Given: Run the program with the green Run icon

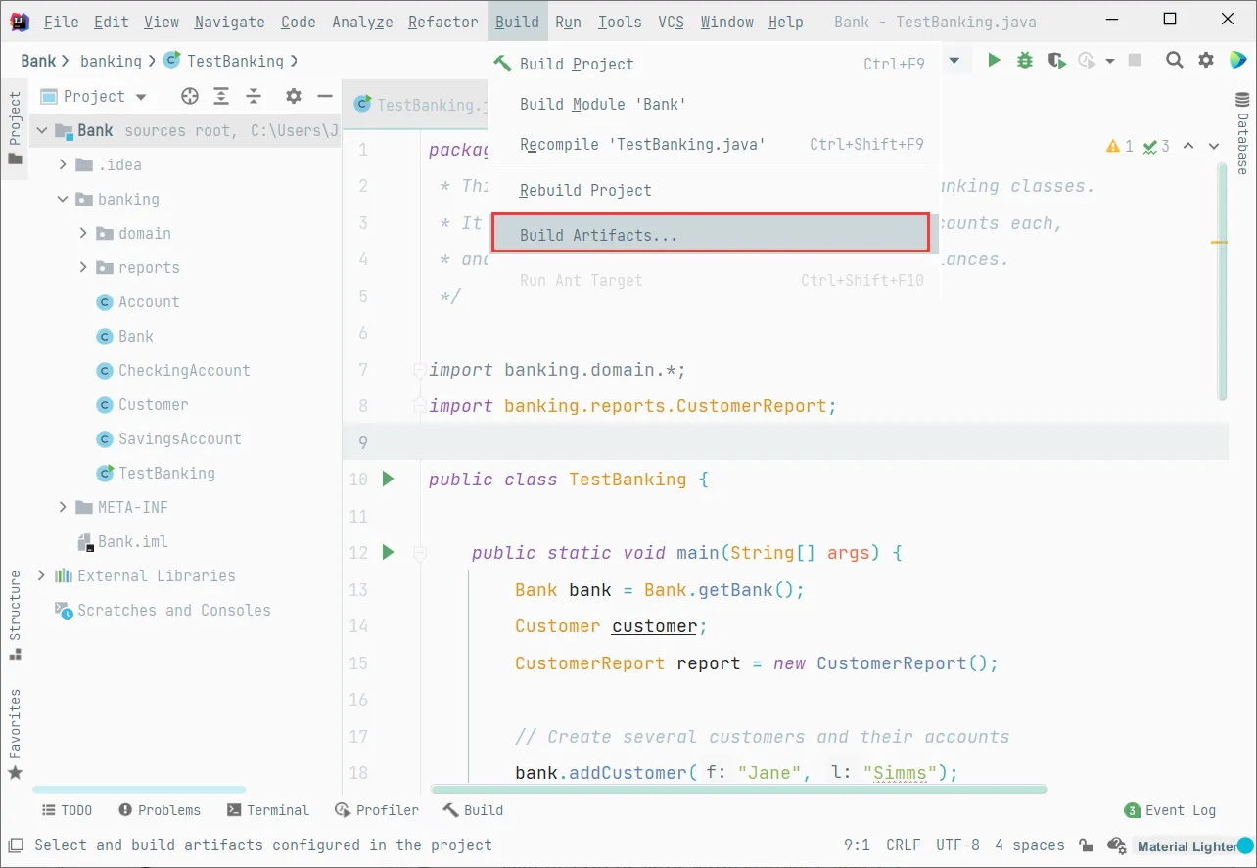Looking at the screenshot, I should pyautogui.click(x=994, y=61).
